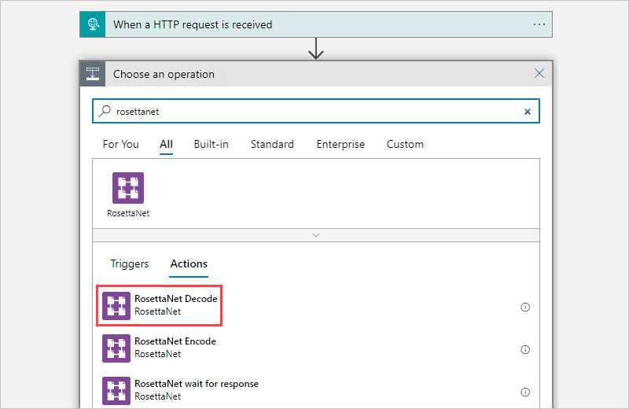Screen dimensions: 629x409
Task: Clear the rosettanet search text
Action: (528, 112)
